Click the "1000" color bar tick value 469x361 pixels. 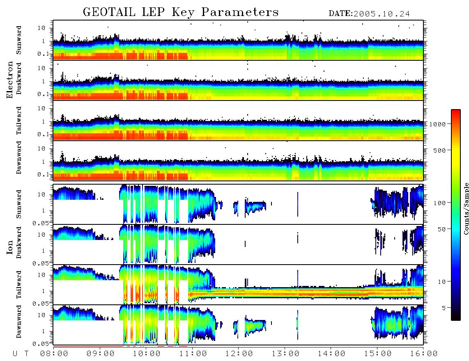pos(437,124)
